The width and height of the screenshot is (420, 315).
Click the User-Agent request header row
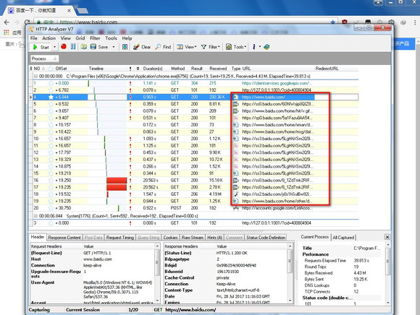(x=92, y=289)
